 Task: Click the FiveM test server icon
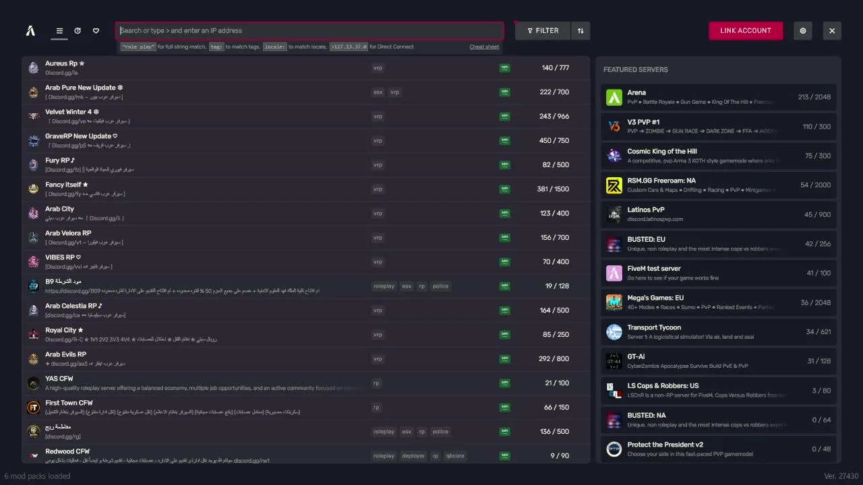coord(614,273)
